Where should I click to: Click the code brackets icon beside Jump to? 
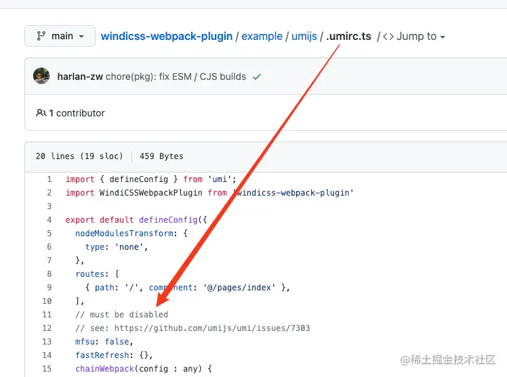click(388, 37)
